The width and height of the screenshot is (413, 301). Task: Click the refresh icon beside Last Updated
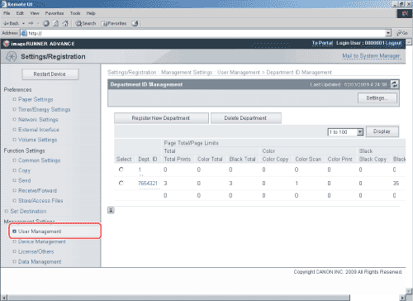395,84
